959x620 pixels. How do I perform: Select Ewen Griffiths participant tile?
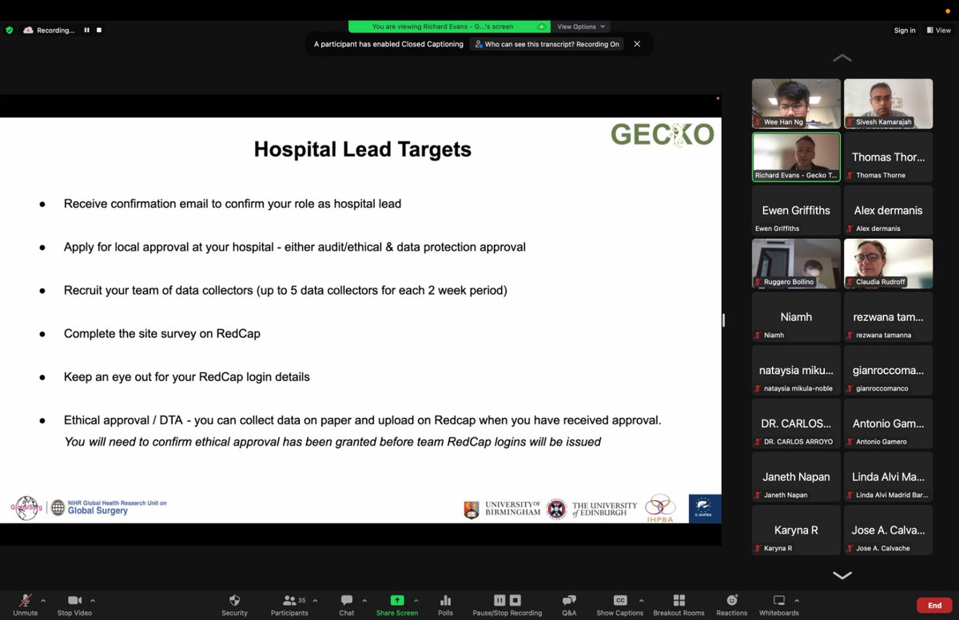tap(796, 210)
